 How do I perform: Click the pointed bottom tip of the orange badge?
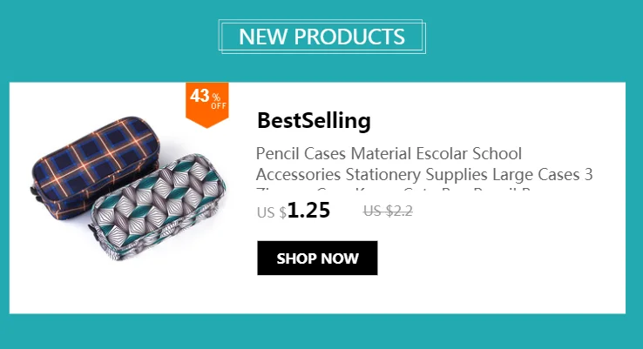coord(207,125)
